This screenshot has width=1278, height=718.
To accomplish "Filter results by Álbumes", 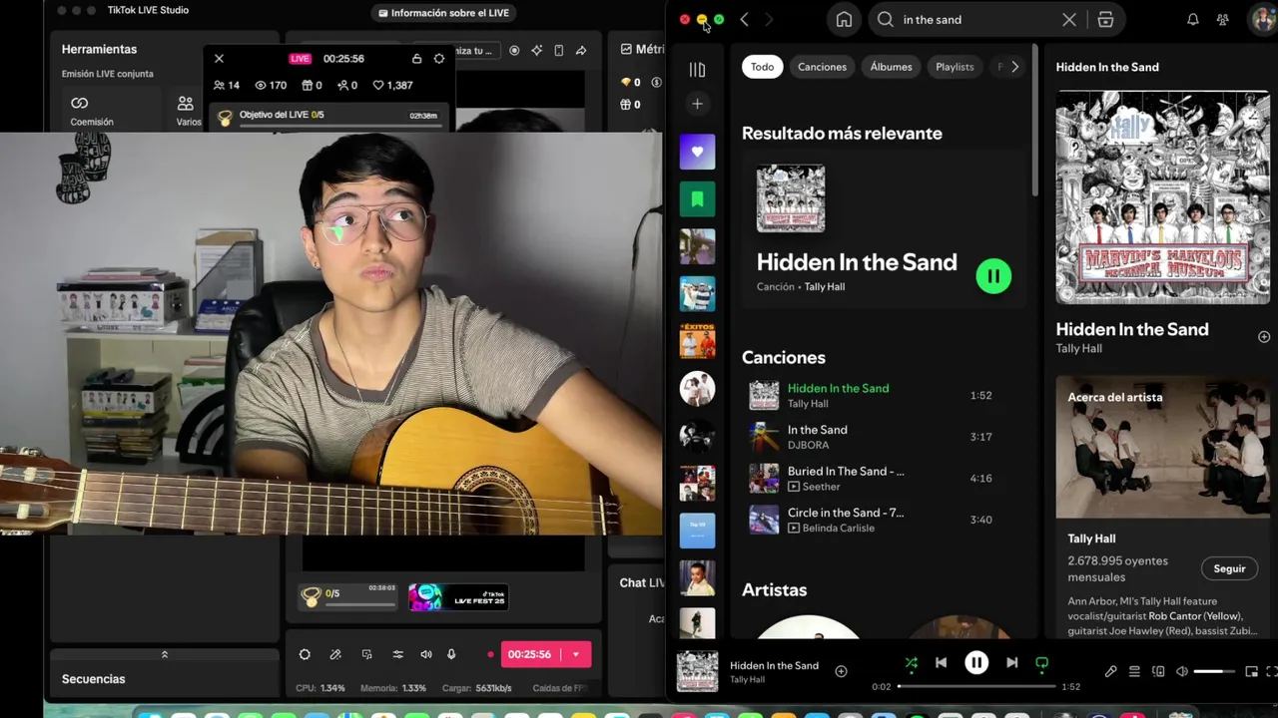I will [891, 67].
